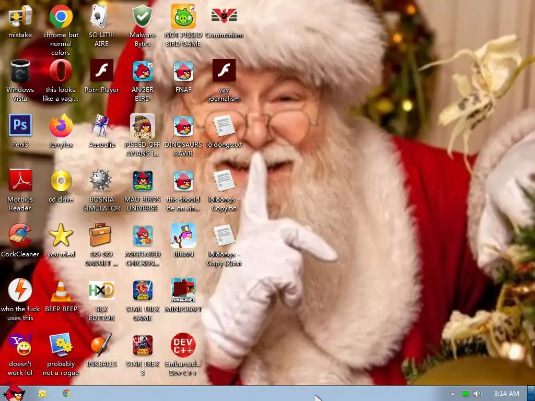Open 'NOT PISSED BIRD GAME' green pig icon

click(183, 16)
